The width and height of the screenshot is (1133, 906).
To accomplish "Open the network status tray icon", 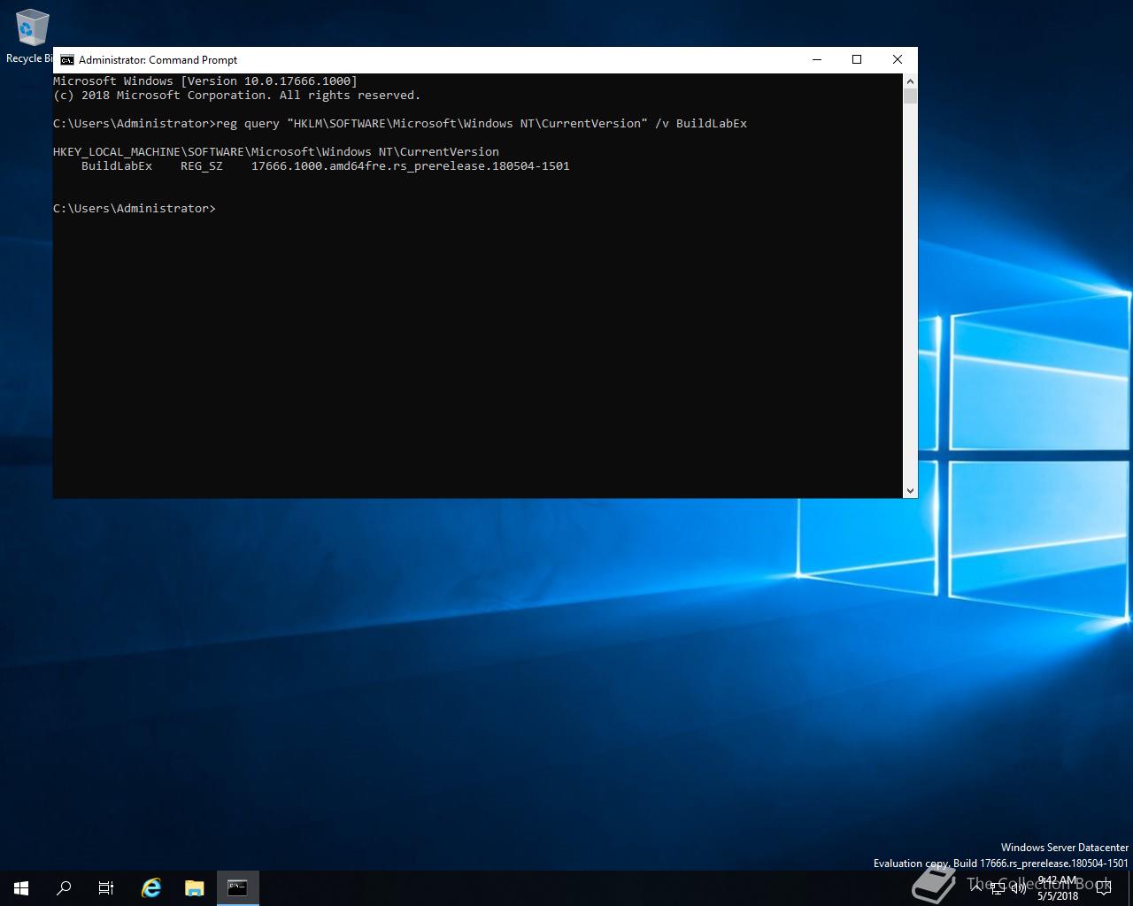I will (998, 888).
